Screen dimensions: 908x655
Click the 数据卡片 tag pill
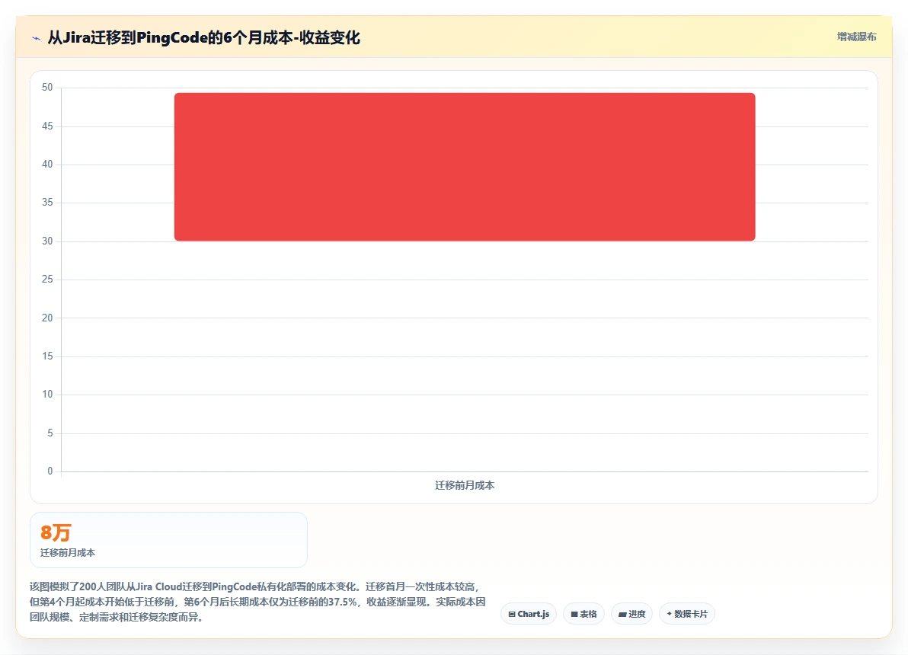(687, 614)
